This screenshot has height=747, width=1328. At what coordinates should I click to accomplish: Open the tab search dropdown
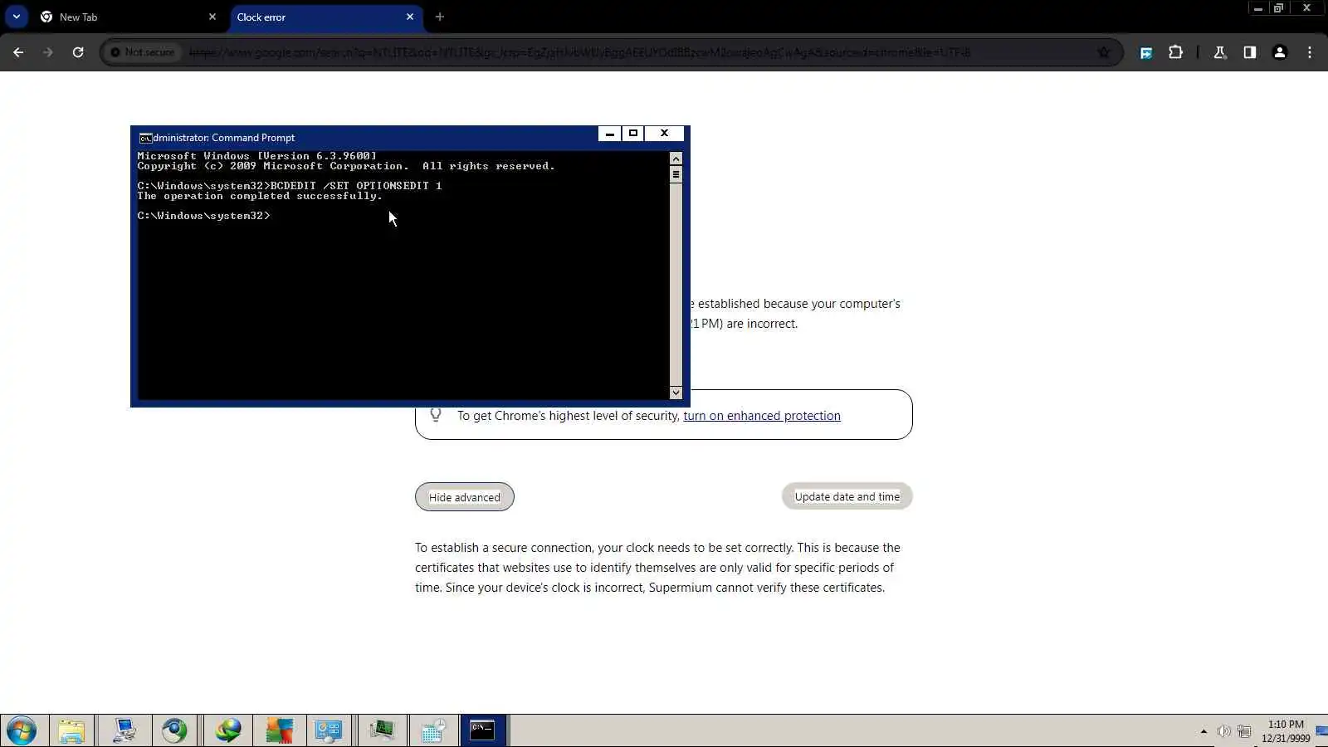[16, 17]
